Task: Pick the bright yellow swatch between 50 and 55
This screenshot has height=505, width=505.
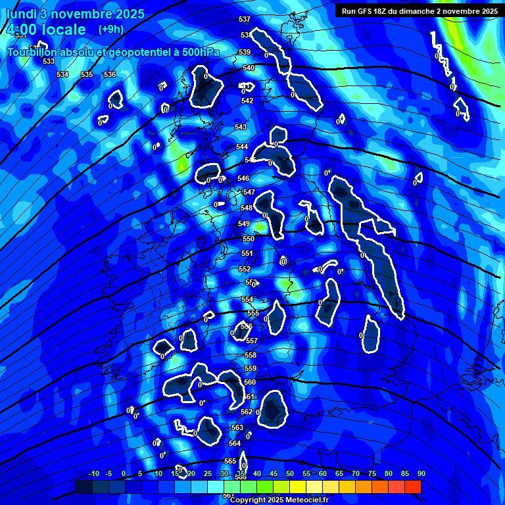Action: (298, 487)
